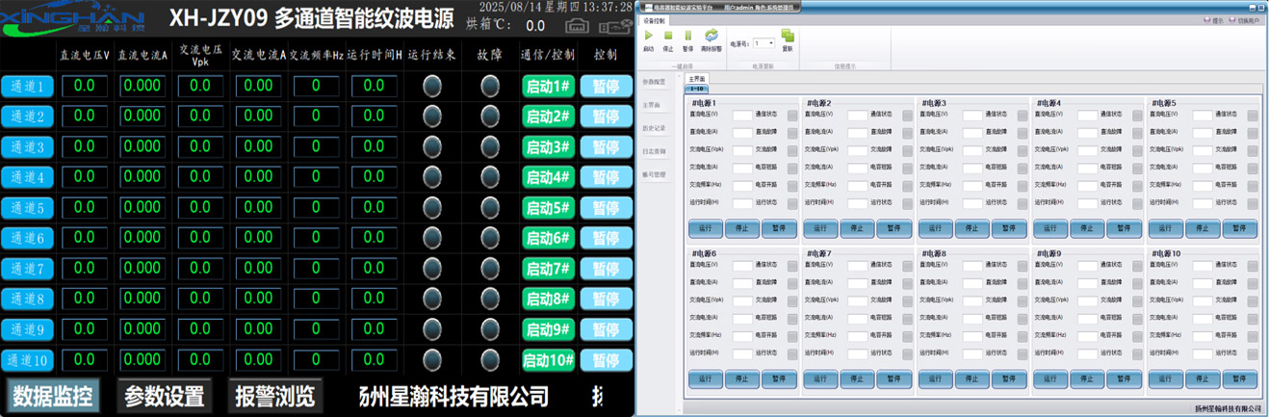Open the 报警浏览 tab at bottom

point(275,396)
